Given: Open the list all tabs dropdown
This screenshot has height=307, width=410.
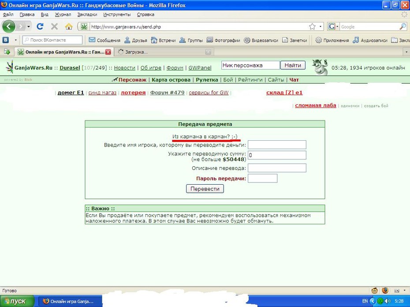Looking at the screenshot, I should (x=406, y=52).
